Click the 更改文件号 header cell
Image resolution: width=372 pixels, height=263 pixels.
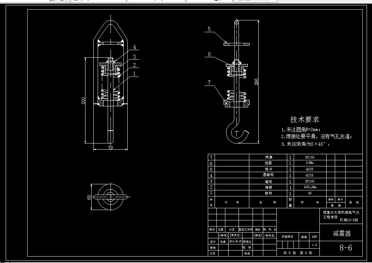[x=245, y=229]
